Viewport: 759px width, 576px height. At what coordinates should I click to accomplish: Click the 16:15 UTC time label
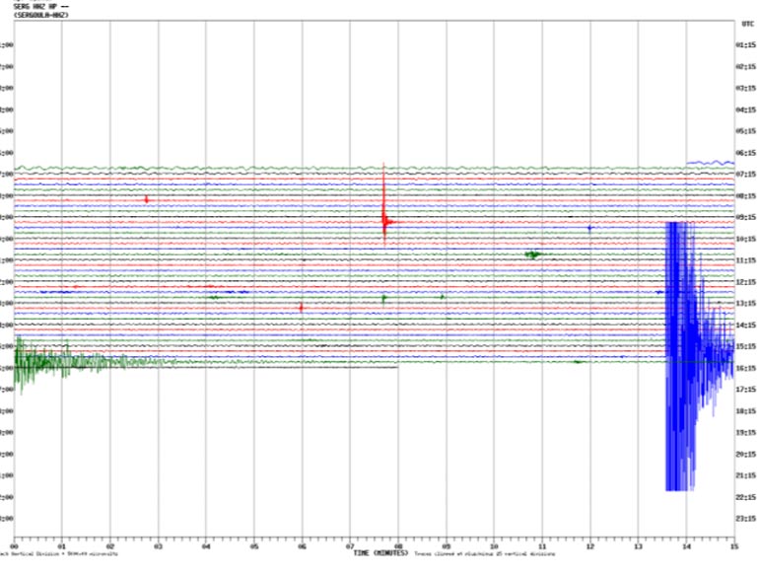pos(745,368)
